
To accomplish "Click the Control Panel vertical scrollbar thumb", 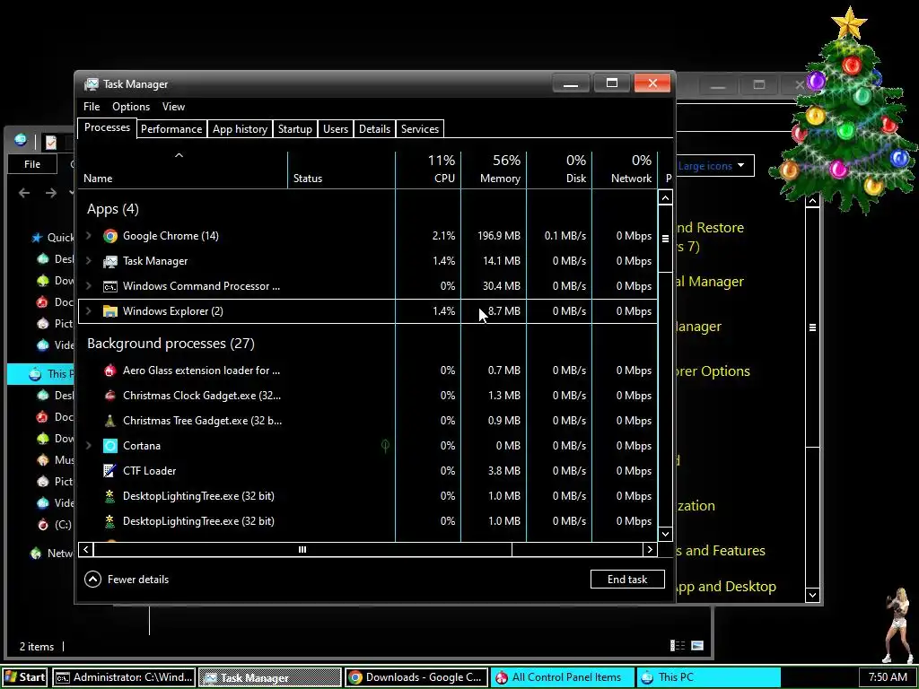I will pyautogui.click(x=812, y=327).
